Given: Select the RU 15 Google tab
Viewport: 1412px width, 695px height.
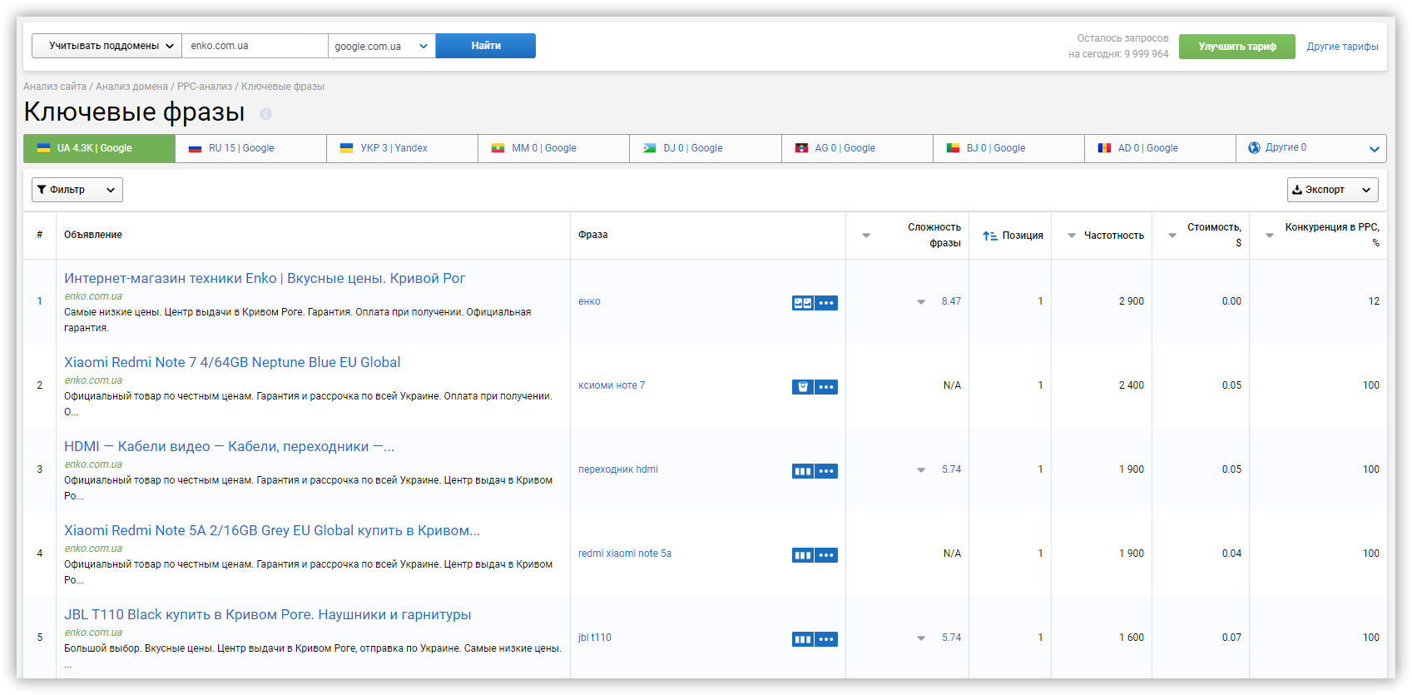Looking at the screenshot, I should (x=251, y=148).
